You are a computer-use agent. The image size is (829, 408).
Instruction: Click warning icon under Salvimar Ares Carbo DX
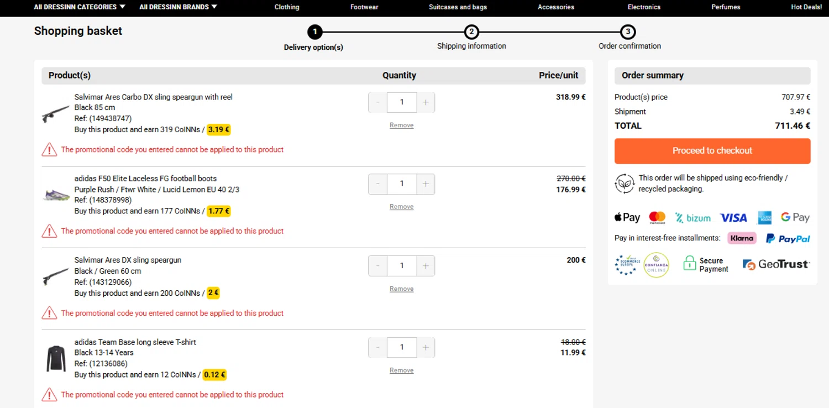(49, 149)
